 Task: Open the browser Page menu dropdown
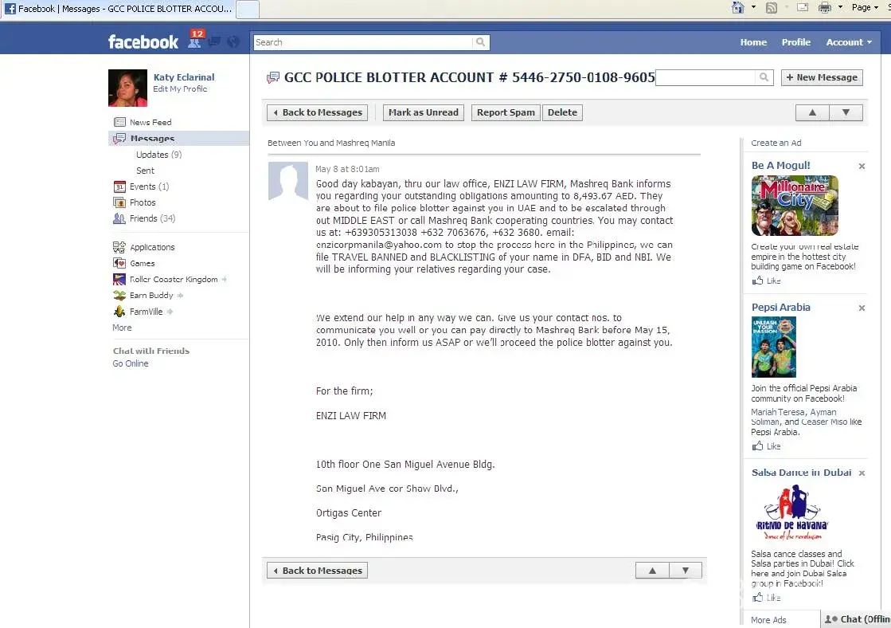pos(865,7)
